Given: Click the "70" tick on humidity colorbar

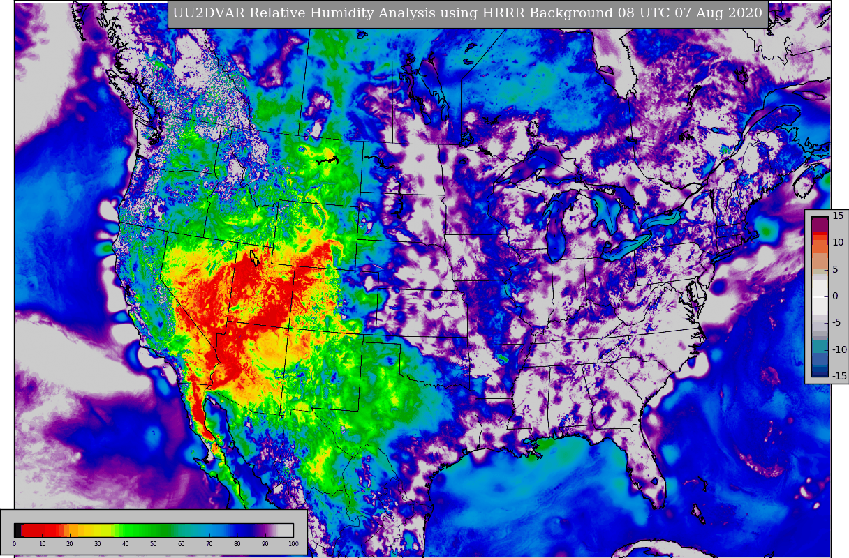Looking at the screenshot, I should click(x=209, y=544).
